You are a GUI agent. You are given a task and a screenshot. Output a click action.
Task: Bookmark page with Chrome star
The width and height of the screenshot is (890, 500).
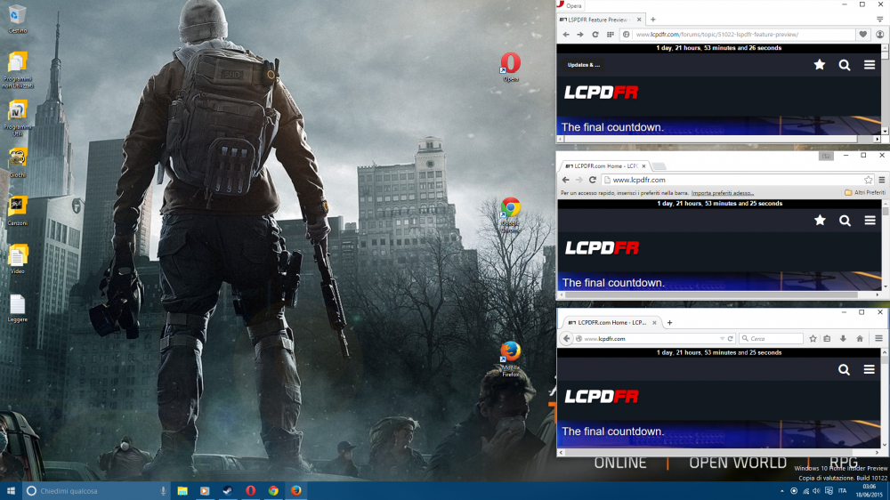click(x=869, y=180)
